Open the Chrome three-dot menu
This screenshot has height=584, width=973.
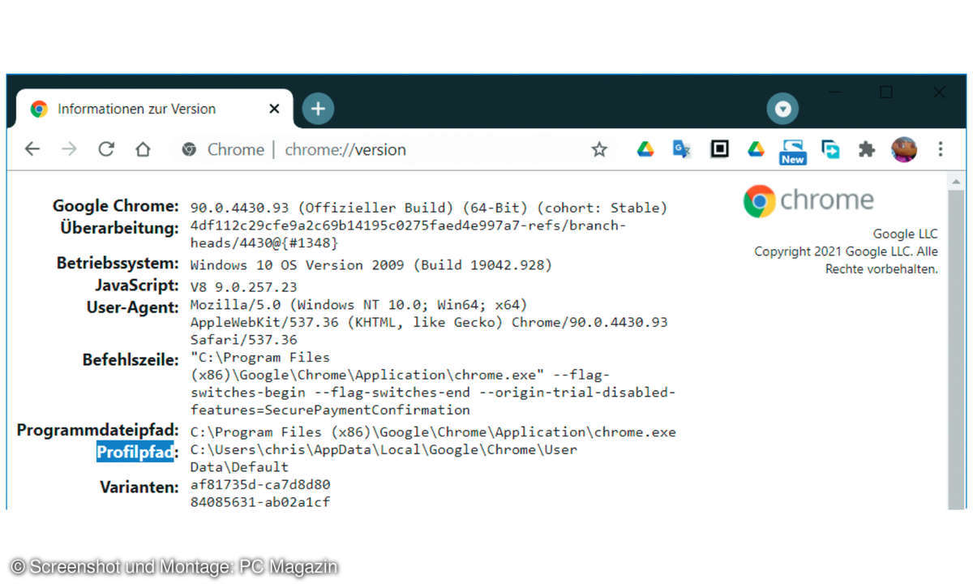pyautogui.click(x=941, y=149)
